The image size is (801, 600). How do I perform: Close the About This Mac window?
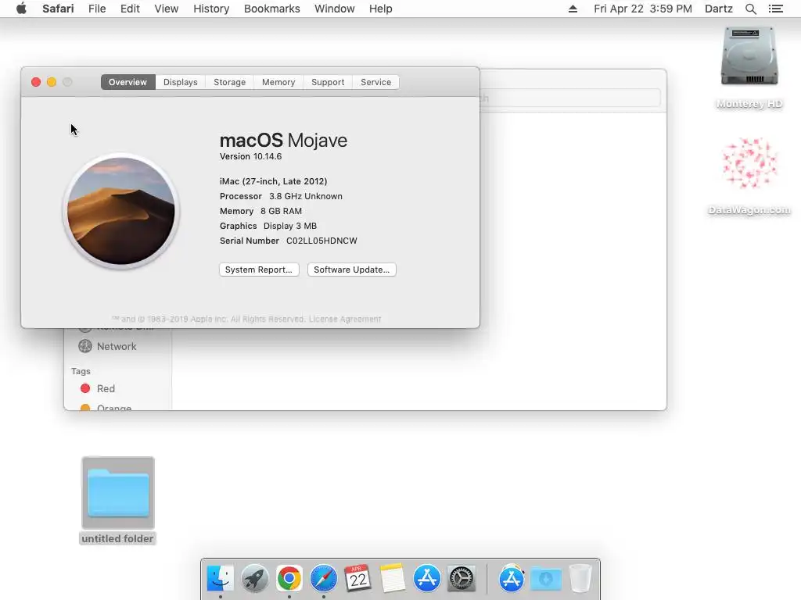(x=36, y=82)
